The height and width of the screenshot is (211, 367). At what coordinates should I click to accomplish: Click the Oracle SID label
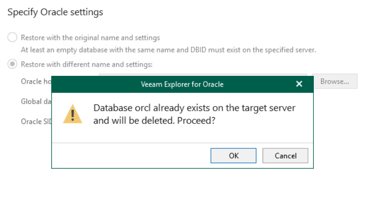click(36, 122)
